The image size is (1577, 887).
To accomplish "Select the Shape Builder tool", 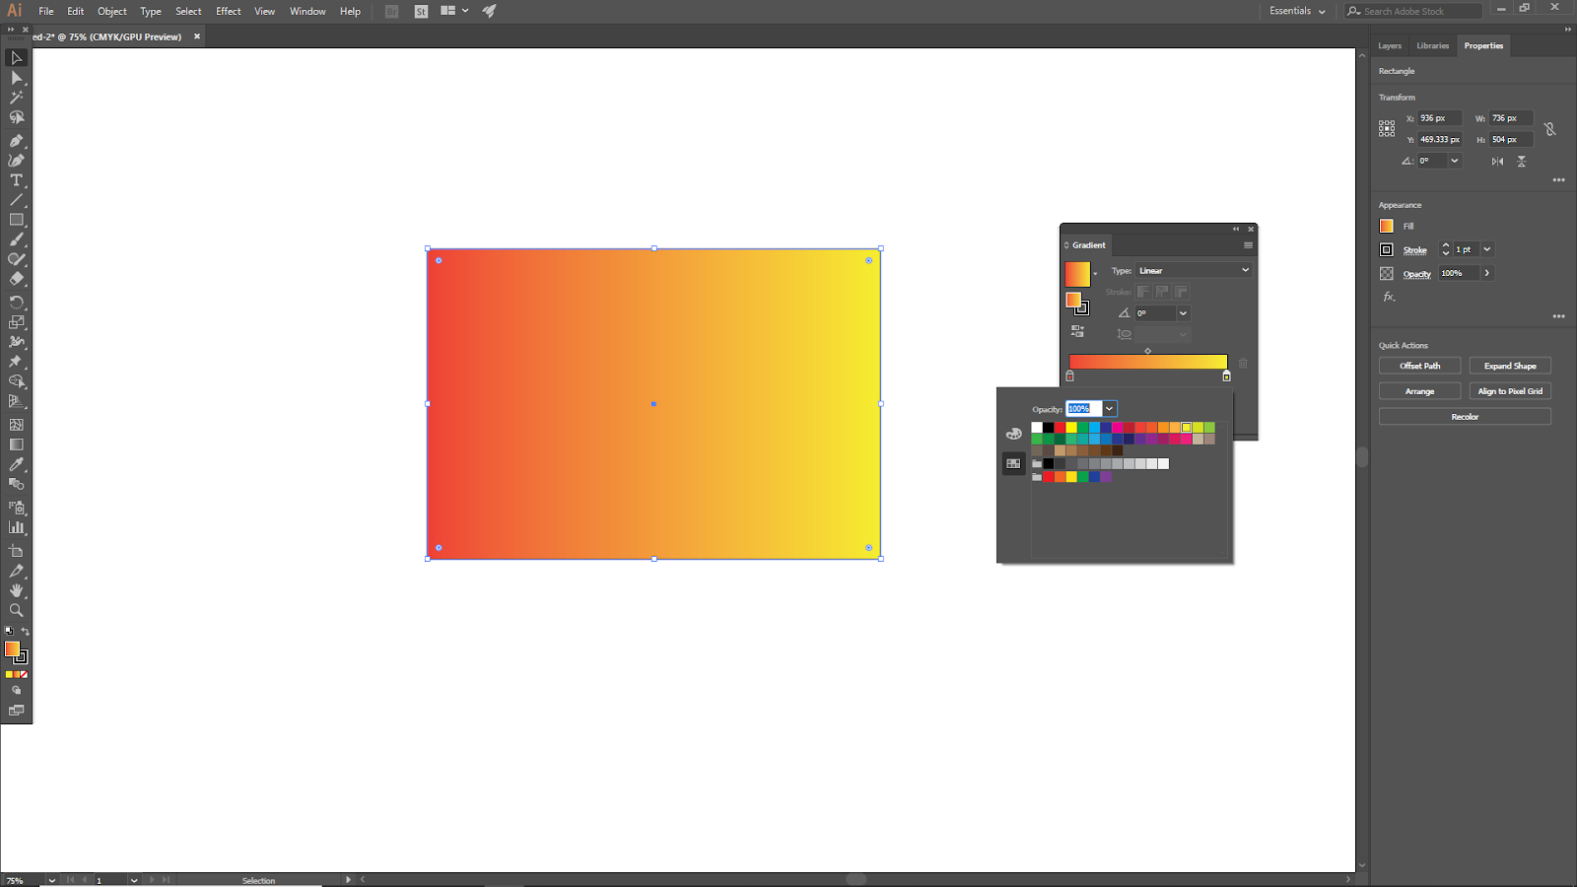I will (x=17, y=381).
